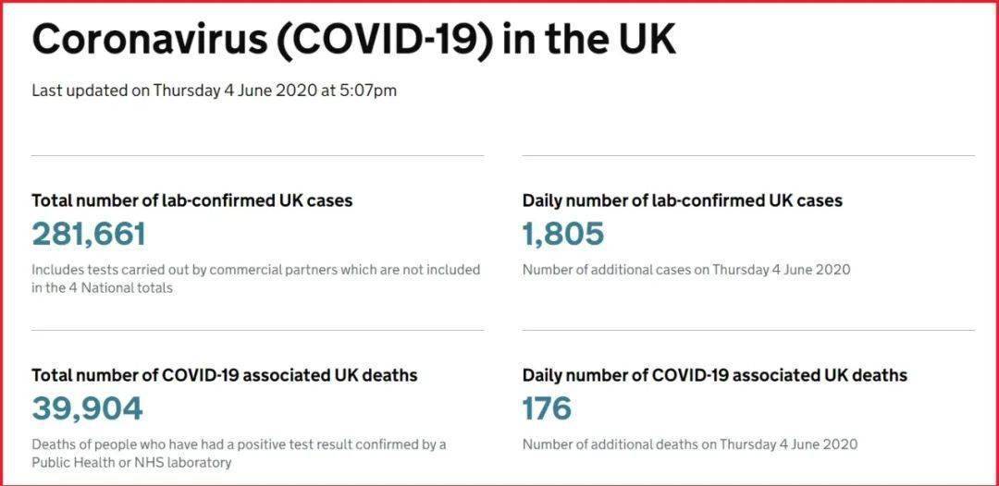Screen dimensions: 999x486
Task: Click the 1,805 daily cases figure
Action: pyautogui.click(x=563, y=234)
